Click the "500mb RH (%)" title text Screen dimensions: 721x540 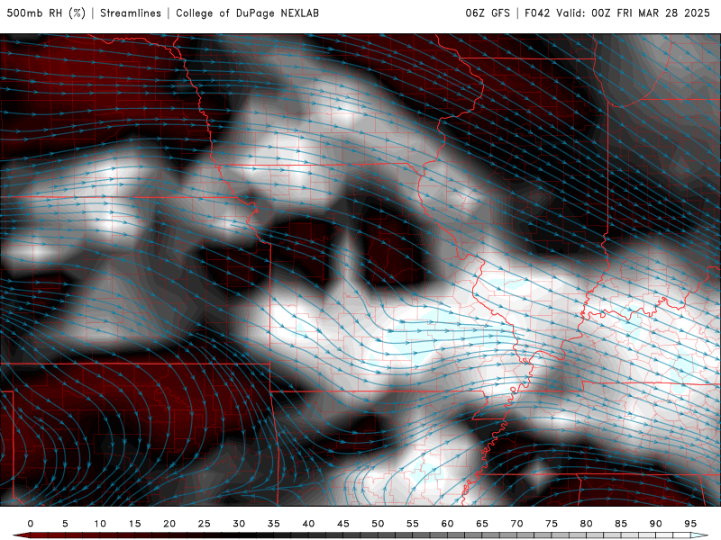(46, 13)
